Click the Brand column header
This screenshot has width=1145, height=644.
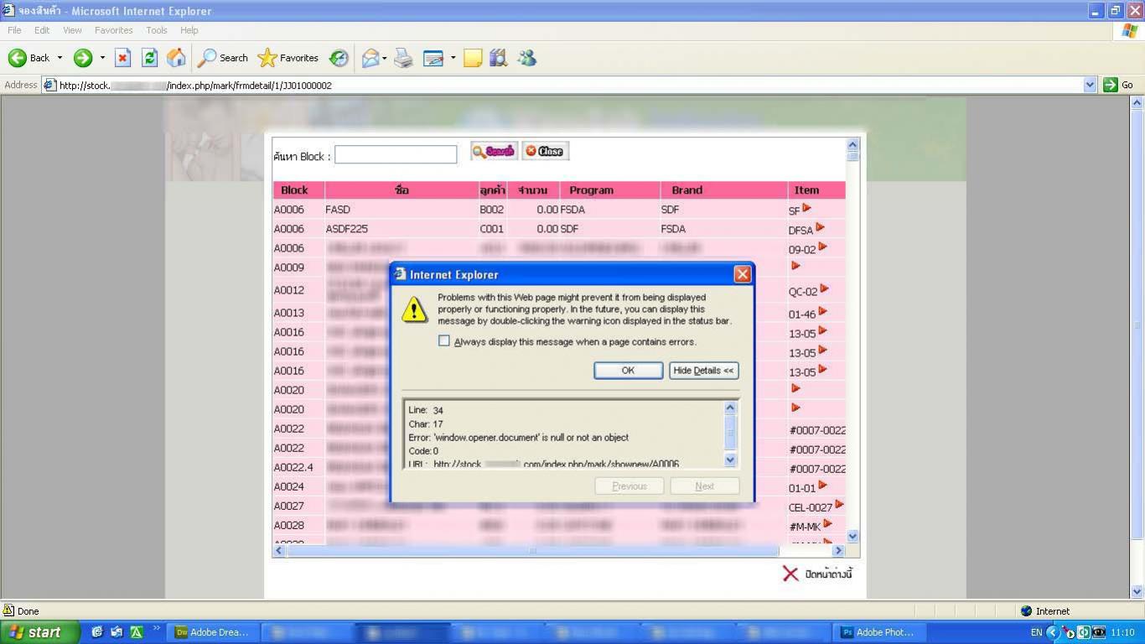tap(723, 190)
